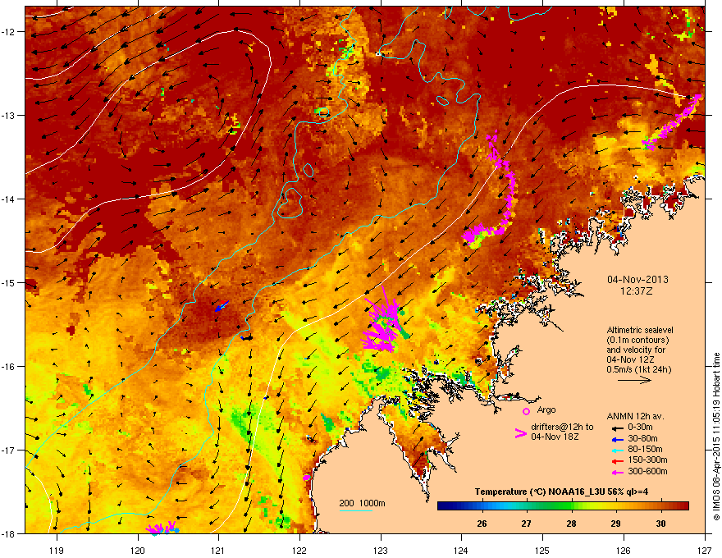This screenshot has height=558, width=722.
Task: Click the magenta drifters arrowhead legend symbol
Action: pos(520,433)
